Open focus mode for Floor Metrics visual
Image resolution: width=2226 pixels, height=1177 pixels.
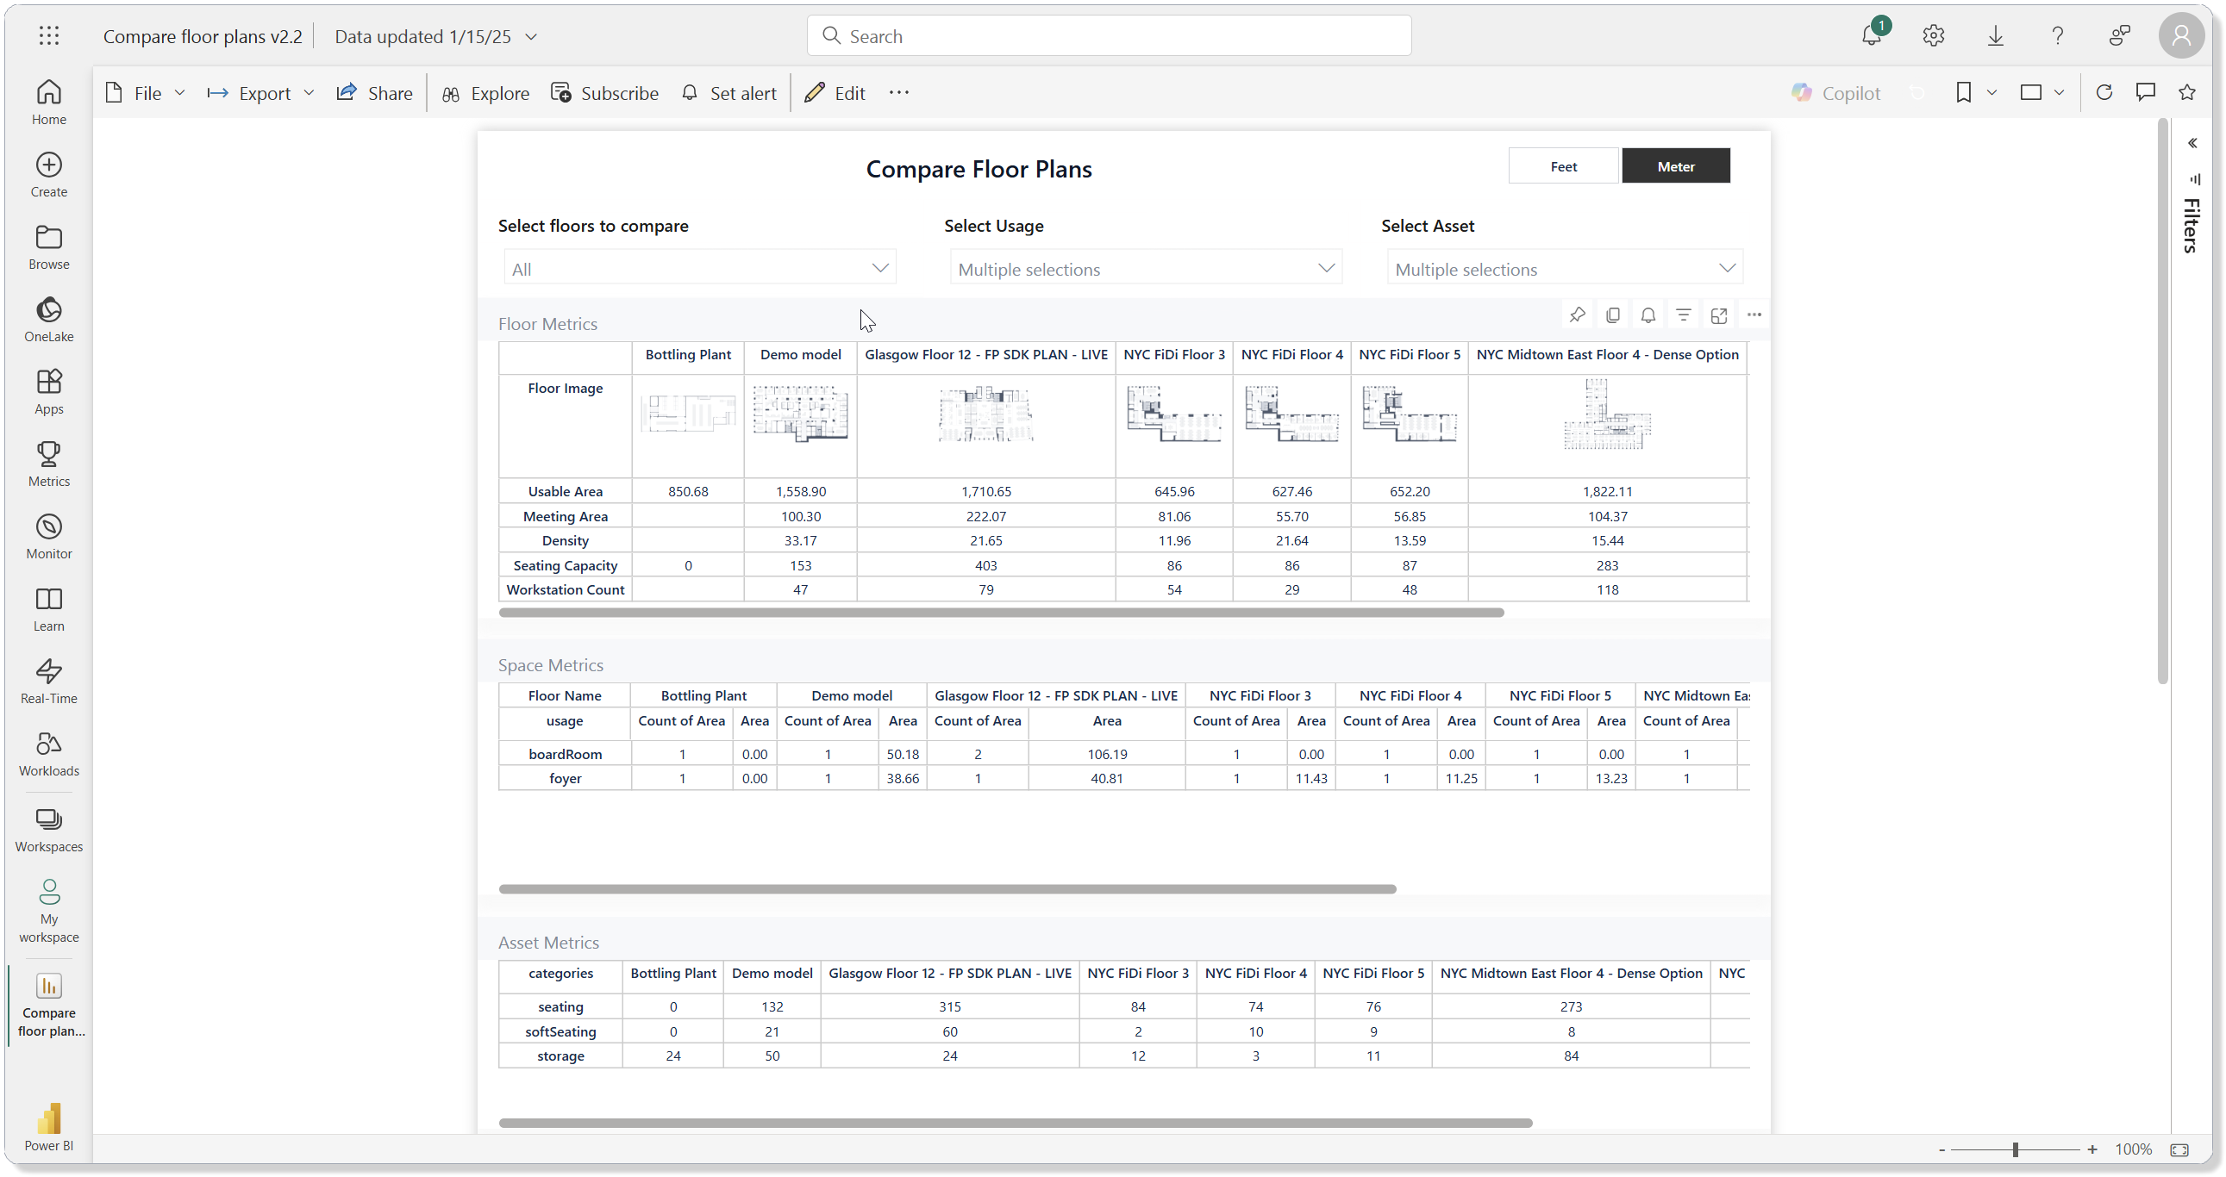point(1719,314)
